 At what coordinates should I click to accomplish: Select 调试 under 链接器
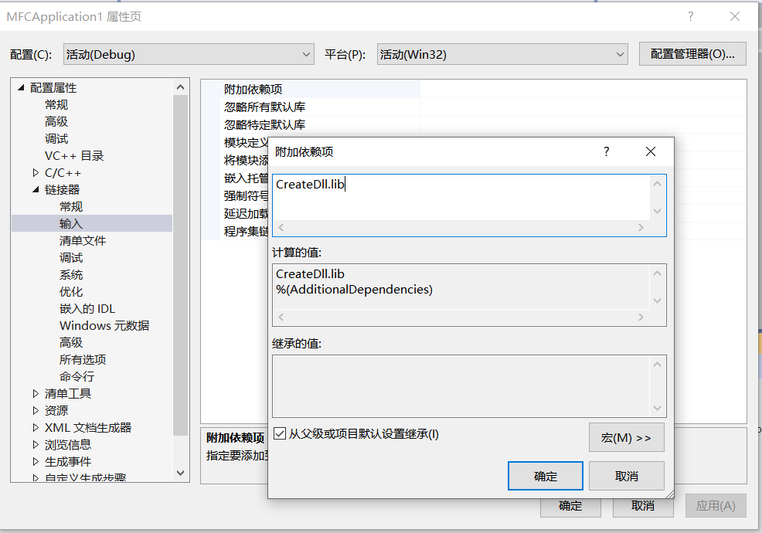[71, 257]
